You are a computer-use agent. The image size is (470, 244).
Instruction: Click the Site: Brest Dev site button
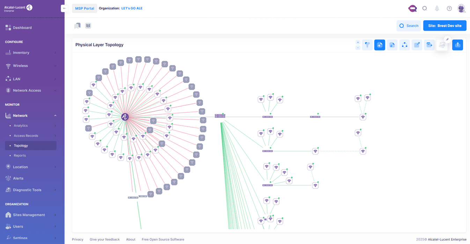click(x=445, y=26)
